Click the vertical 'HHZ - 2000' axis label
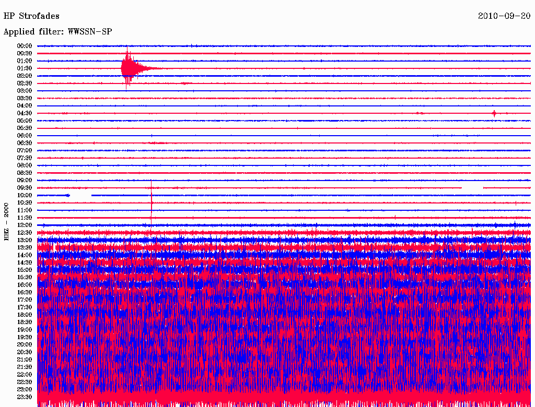The width and height of the screenshot is (535, 407). [x=6, y=222]
